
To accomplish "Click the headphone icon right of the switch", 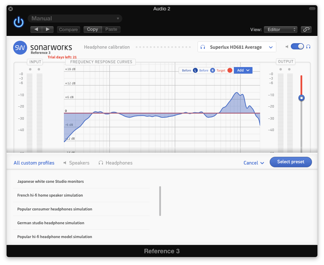I will (x=308, y=47).
